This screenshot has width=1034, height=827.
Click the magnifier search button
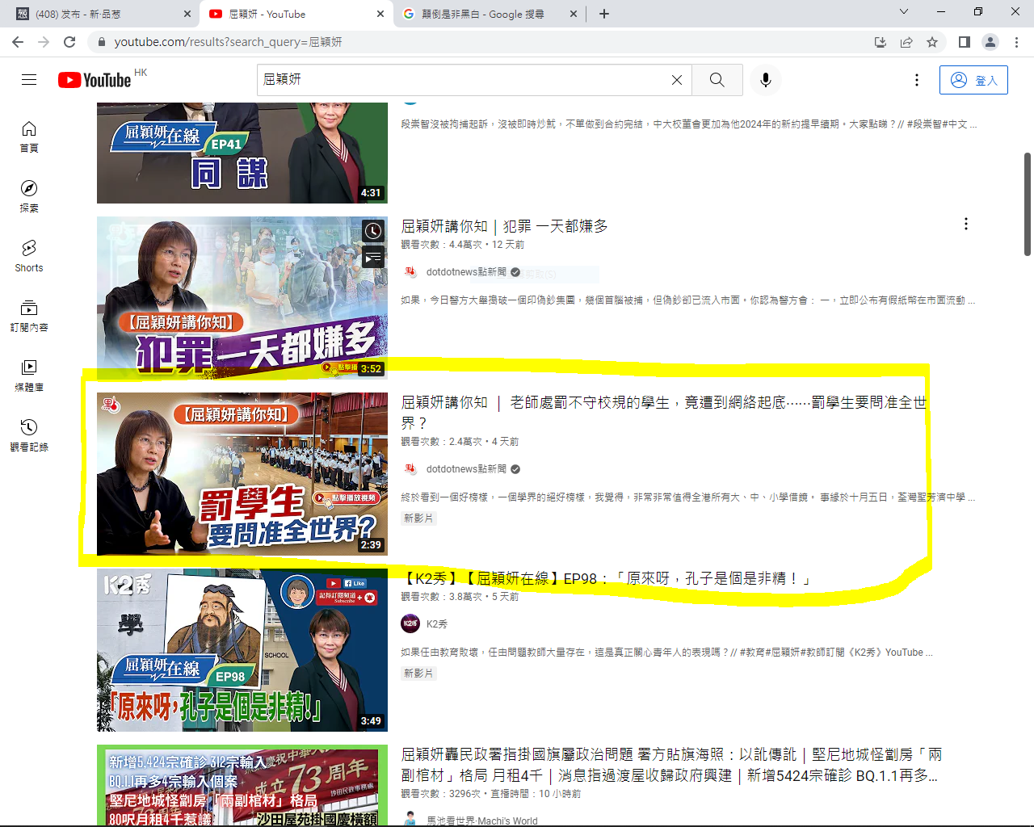(x=717, y=80)
